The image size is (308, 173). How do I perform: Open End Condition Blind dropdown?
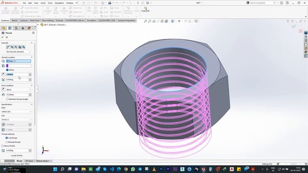point(18,90)
